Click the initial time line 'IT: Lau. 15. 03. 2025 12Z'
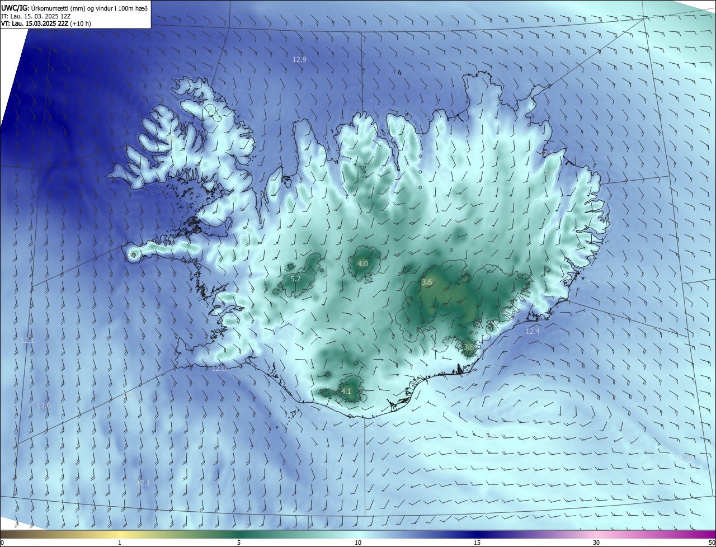The height and width of the screenshot is (547, 716). click(x=35, y=16)
